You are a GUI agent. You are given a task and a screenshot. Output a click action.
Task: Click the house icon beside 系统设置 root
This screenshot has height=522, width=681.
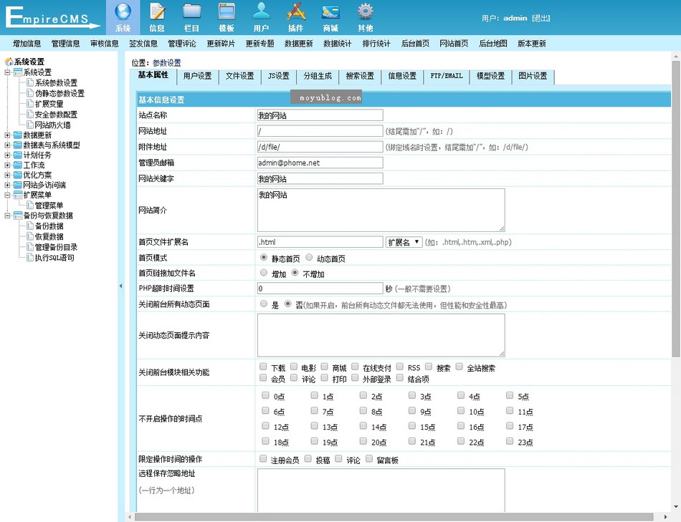point(9,62)
